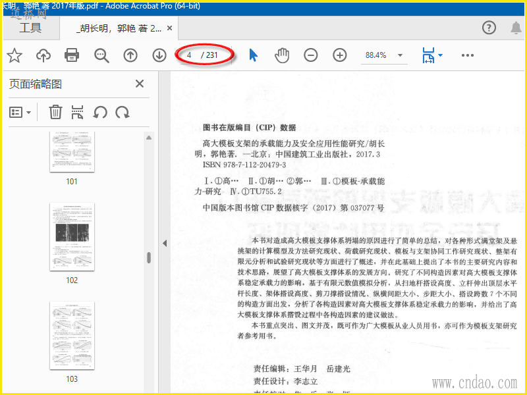Viewport: 527px width, 395px height.
Task: Click the thumbnail panel scrollbar handle
Action: pos(149,258)
